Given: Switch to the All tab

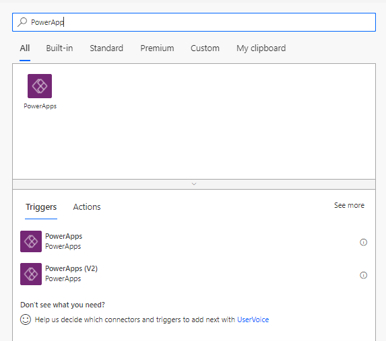Looking at the screenshot, I should point(25,48).
